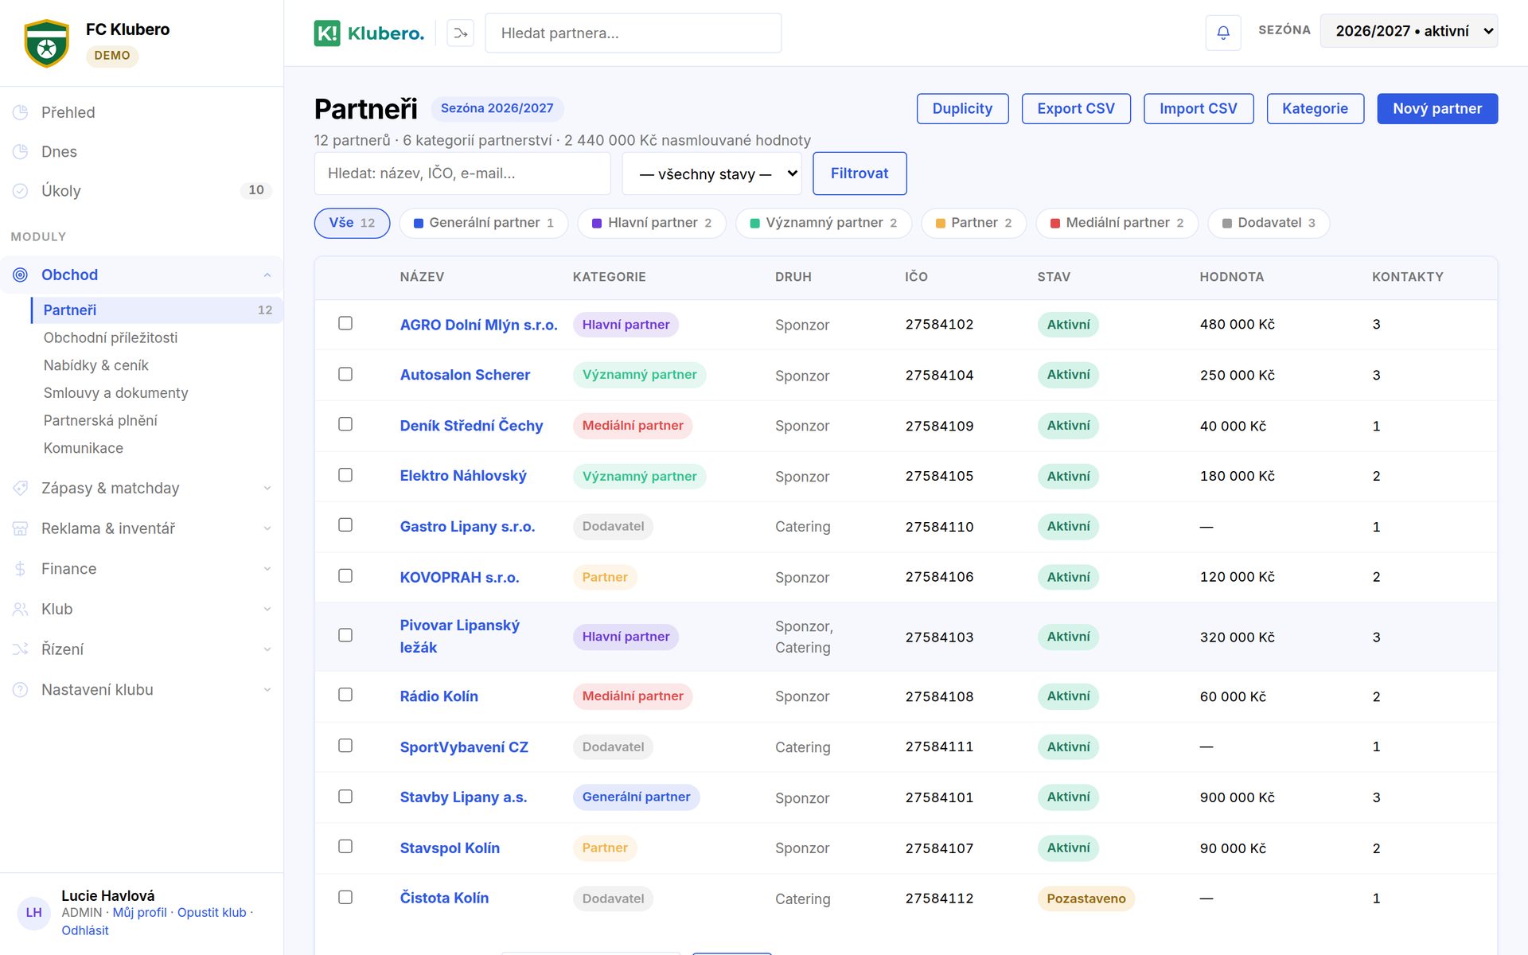Expand the Nastavení klubu chevron
1528x955 pixels.
[x=267, y=690]
